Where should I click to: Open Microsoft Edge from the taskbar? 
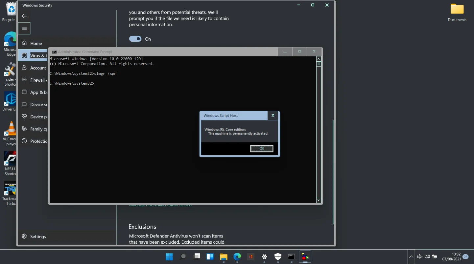(x=237, y=257)
